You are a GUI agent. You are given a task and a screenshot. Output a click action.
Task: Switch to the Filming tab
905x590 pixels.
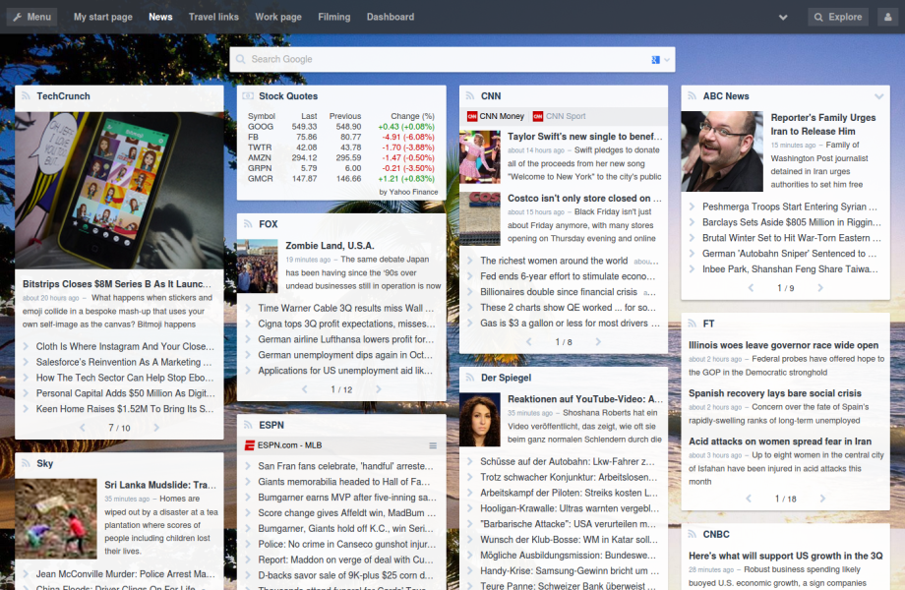[334, 17]
